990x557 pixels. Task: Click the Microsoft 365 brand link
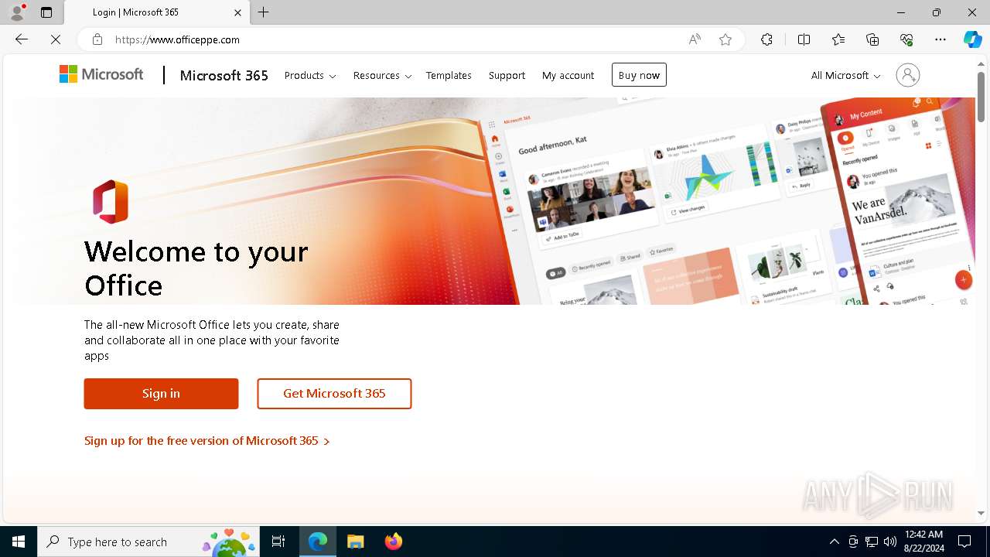point(224,75)
